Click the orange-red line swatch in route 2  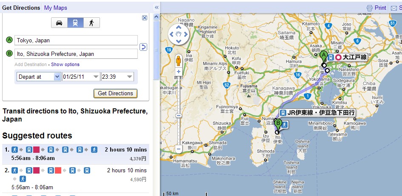pyautogui.click(x=58, y=171)
